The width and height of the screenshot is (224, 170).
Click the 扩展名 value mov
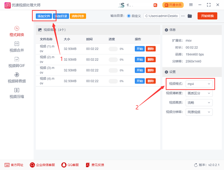[189, 41]
